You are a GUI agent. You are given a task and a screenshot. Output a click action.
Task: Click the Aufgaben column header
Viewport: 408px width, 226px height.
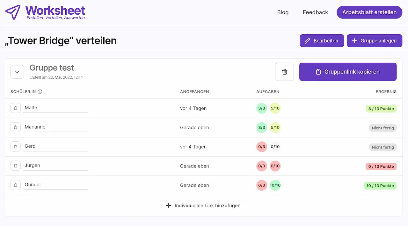[268, 92]
